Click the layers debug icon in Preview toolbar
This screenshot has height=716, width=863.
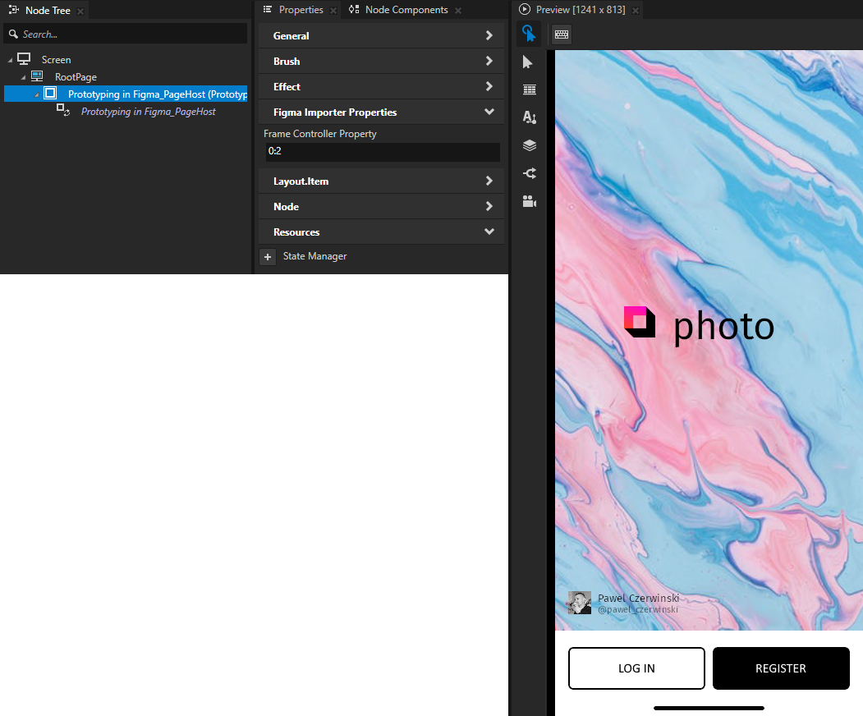528,145
